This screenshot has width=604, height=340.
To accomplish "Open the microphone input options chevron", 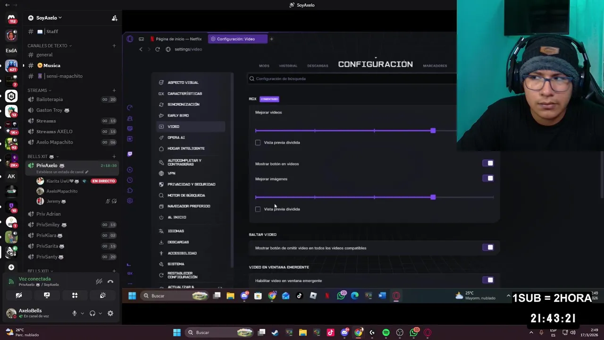I will (x=82, y=313).
